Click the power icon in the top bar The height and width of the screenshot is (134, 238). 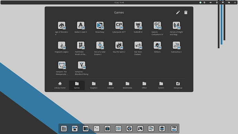click(x=235, y=2)
